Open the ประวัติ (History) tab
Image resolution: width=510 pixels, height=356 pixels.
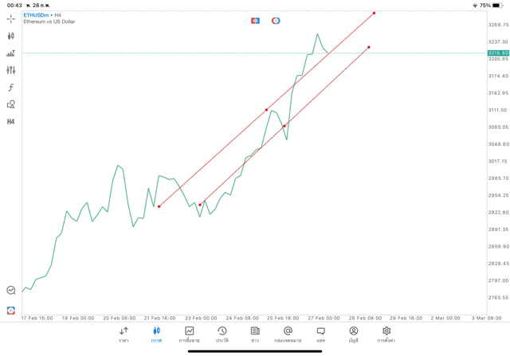[222, 334]
